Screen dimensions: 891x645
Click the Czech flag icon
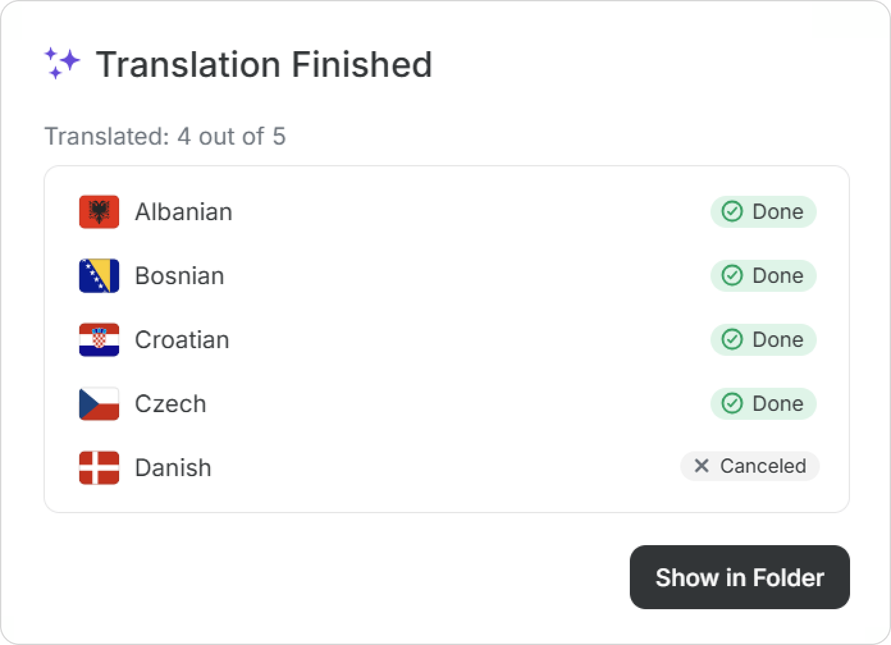click(x=99, y=404)
